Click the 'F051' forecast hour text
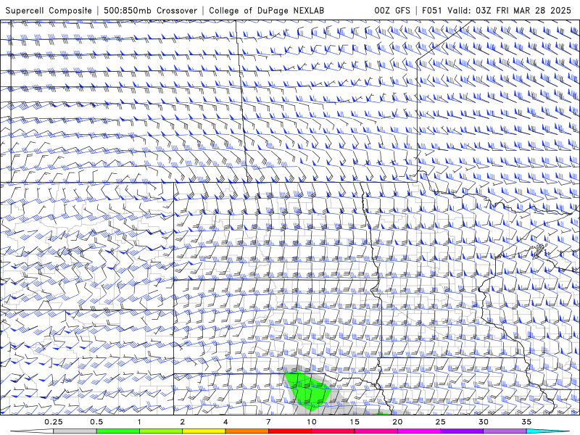580x435 pixels. 432,10
